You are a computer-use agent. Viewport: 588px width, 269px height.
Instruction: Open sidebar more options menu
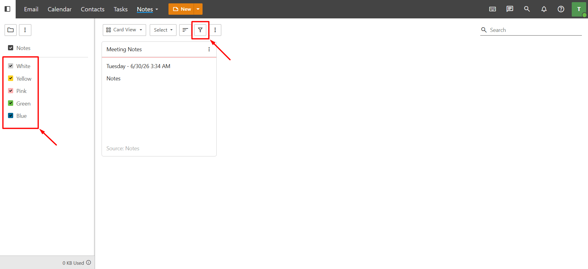(25, 30)
